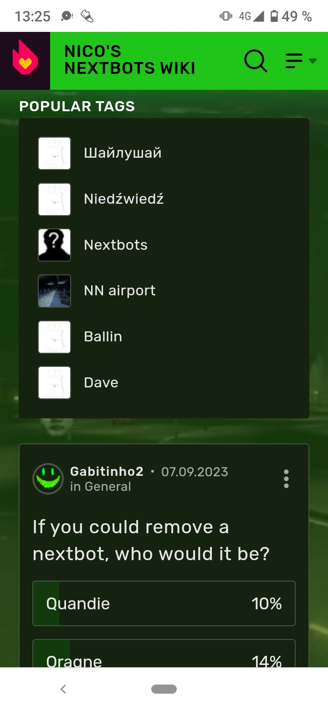Open the NN airport thumbnail image
328x711 pixels.
tap(54, 291)
